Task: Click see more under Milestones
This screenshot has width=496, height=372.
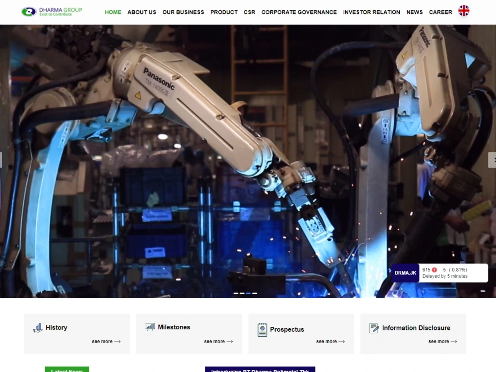Action: [x=219, y=341]
